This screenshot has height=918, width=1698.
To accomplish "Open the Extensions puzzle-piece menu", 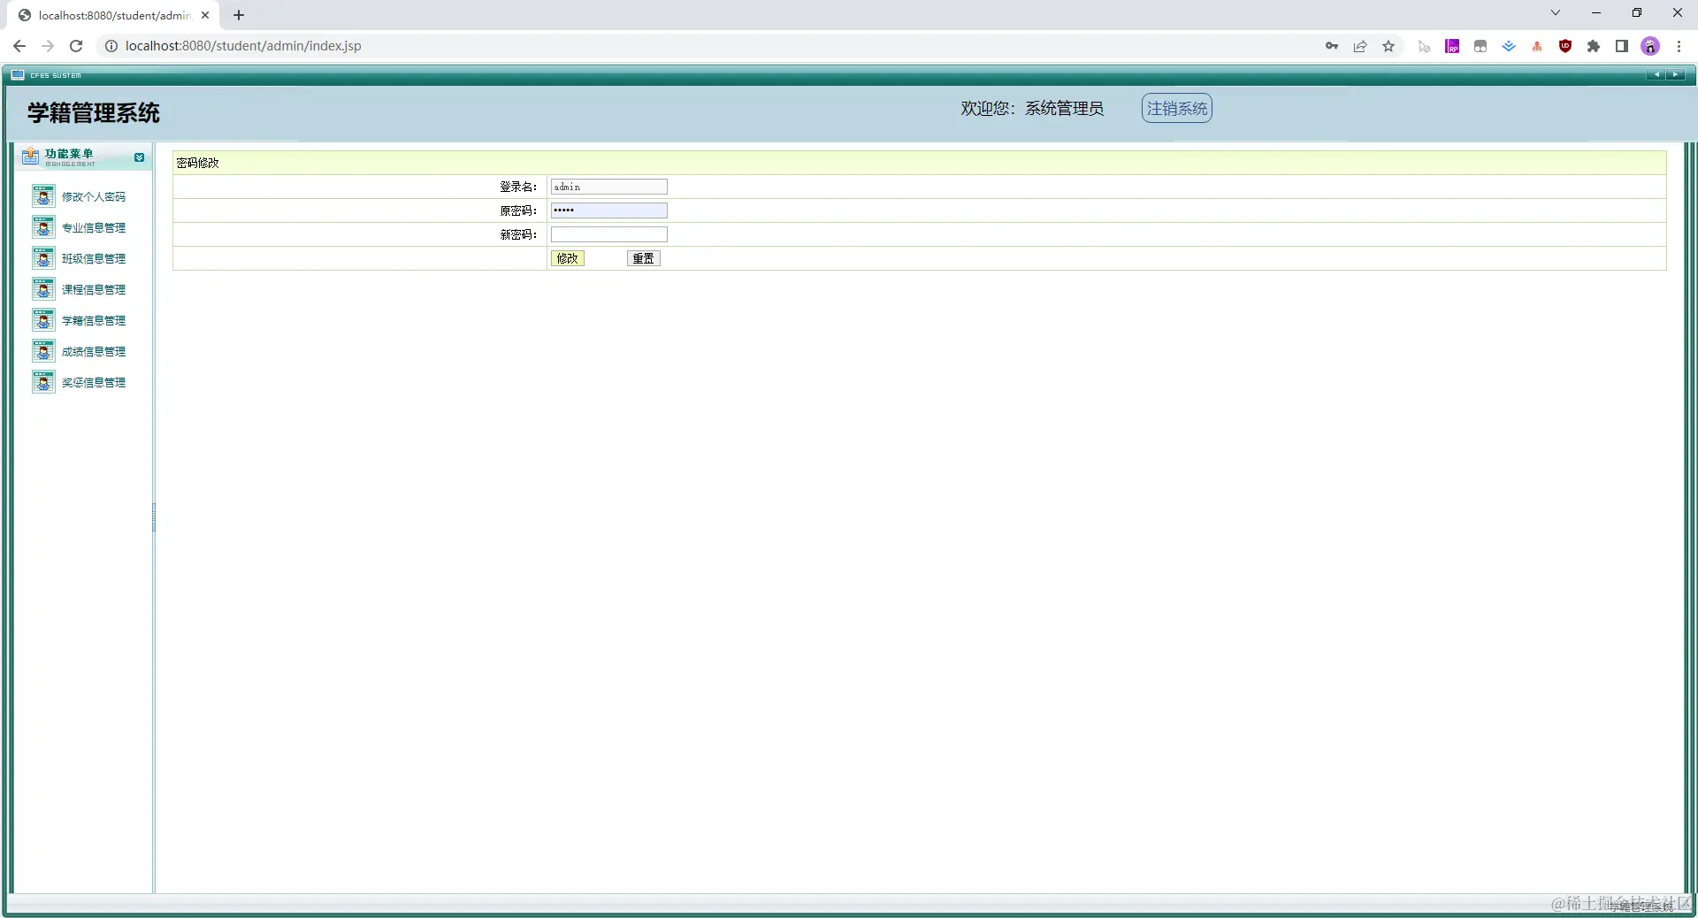I will tap(1594, 46).
